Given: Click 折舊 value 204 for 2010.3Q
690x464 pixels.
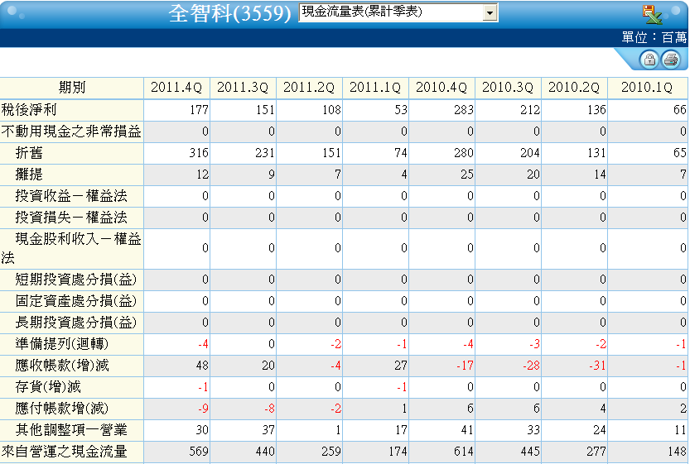Looking at the screenshot, I should pos(530,153).
